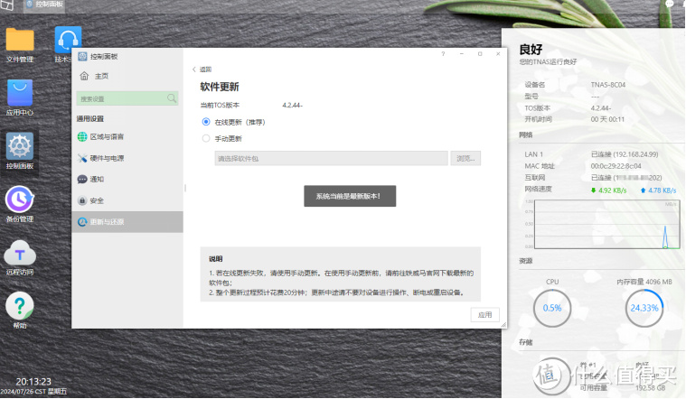Launch the 应用中心 app store icon

[x=20, y=94]
